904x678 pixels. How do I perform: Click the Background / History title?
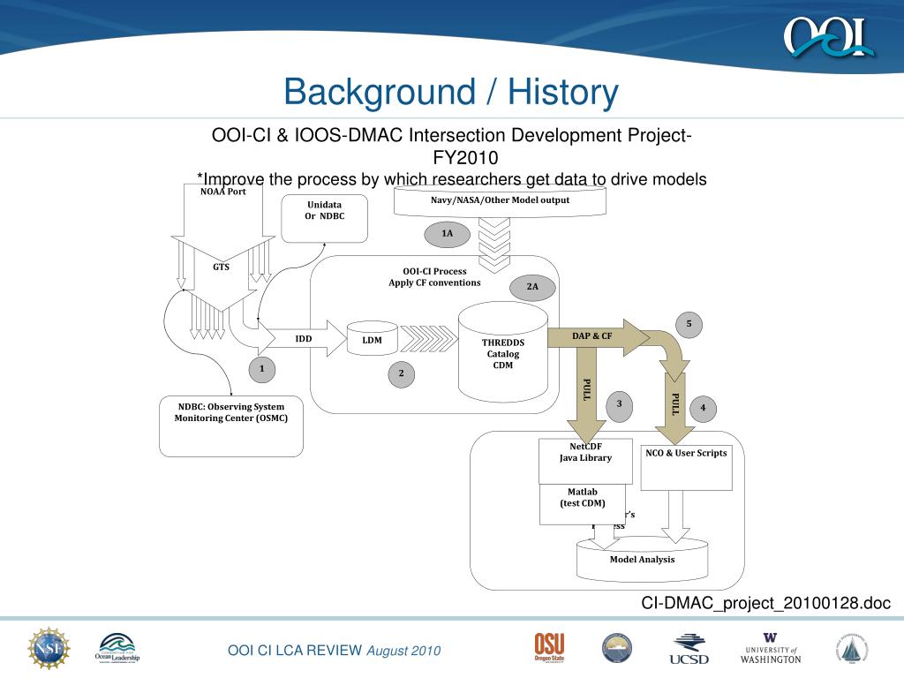pyautogui.click(x=451, y=92)
